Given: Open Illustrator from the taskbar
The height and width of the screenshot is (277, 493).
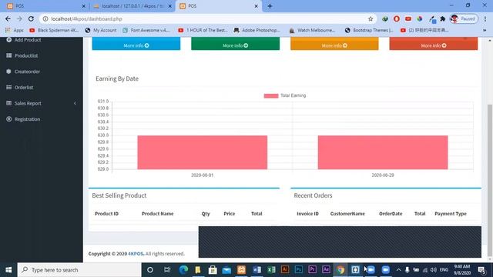Looking at the screenshot, I should [x=285, y=269].
